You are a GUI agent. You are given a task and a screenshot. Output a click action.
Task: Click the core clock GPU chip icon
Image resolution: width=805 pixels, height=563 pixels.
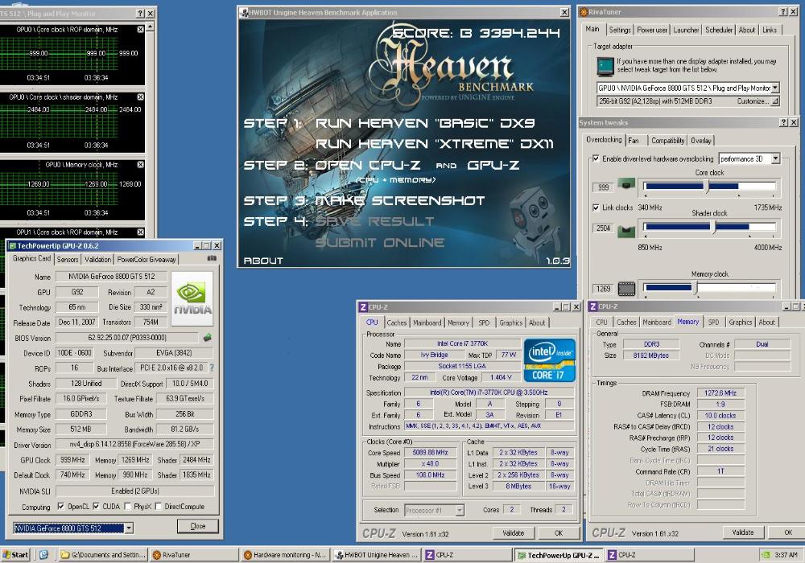pyautogui.click(x=626, y=183)
